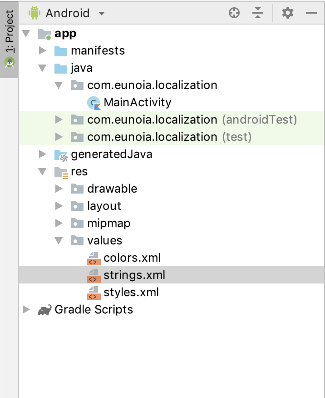Select the layout label

104,206
